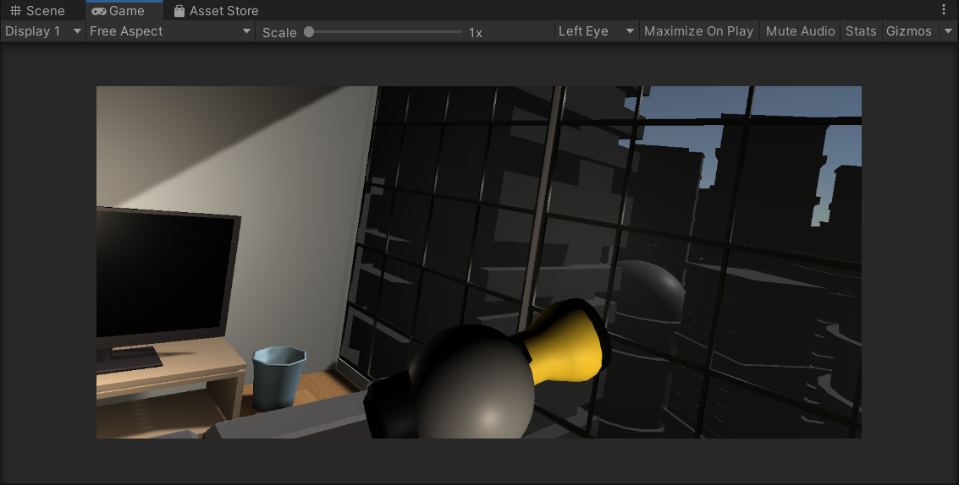Expand the Free Aspect ratio dropdown
The width and height of the screenshot is (959, 485).
click(x=170, y=31)
